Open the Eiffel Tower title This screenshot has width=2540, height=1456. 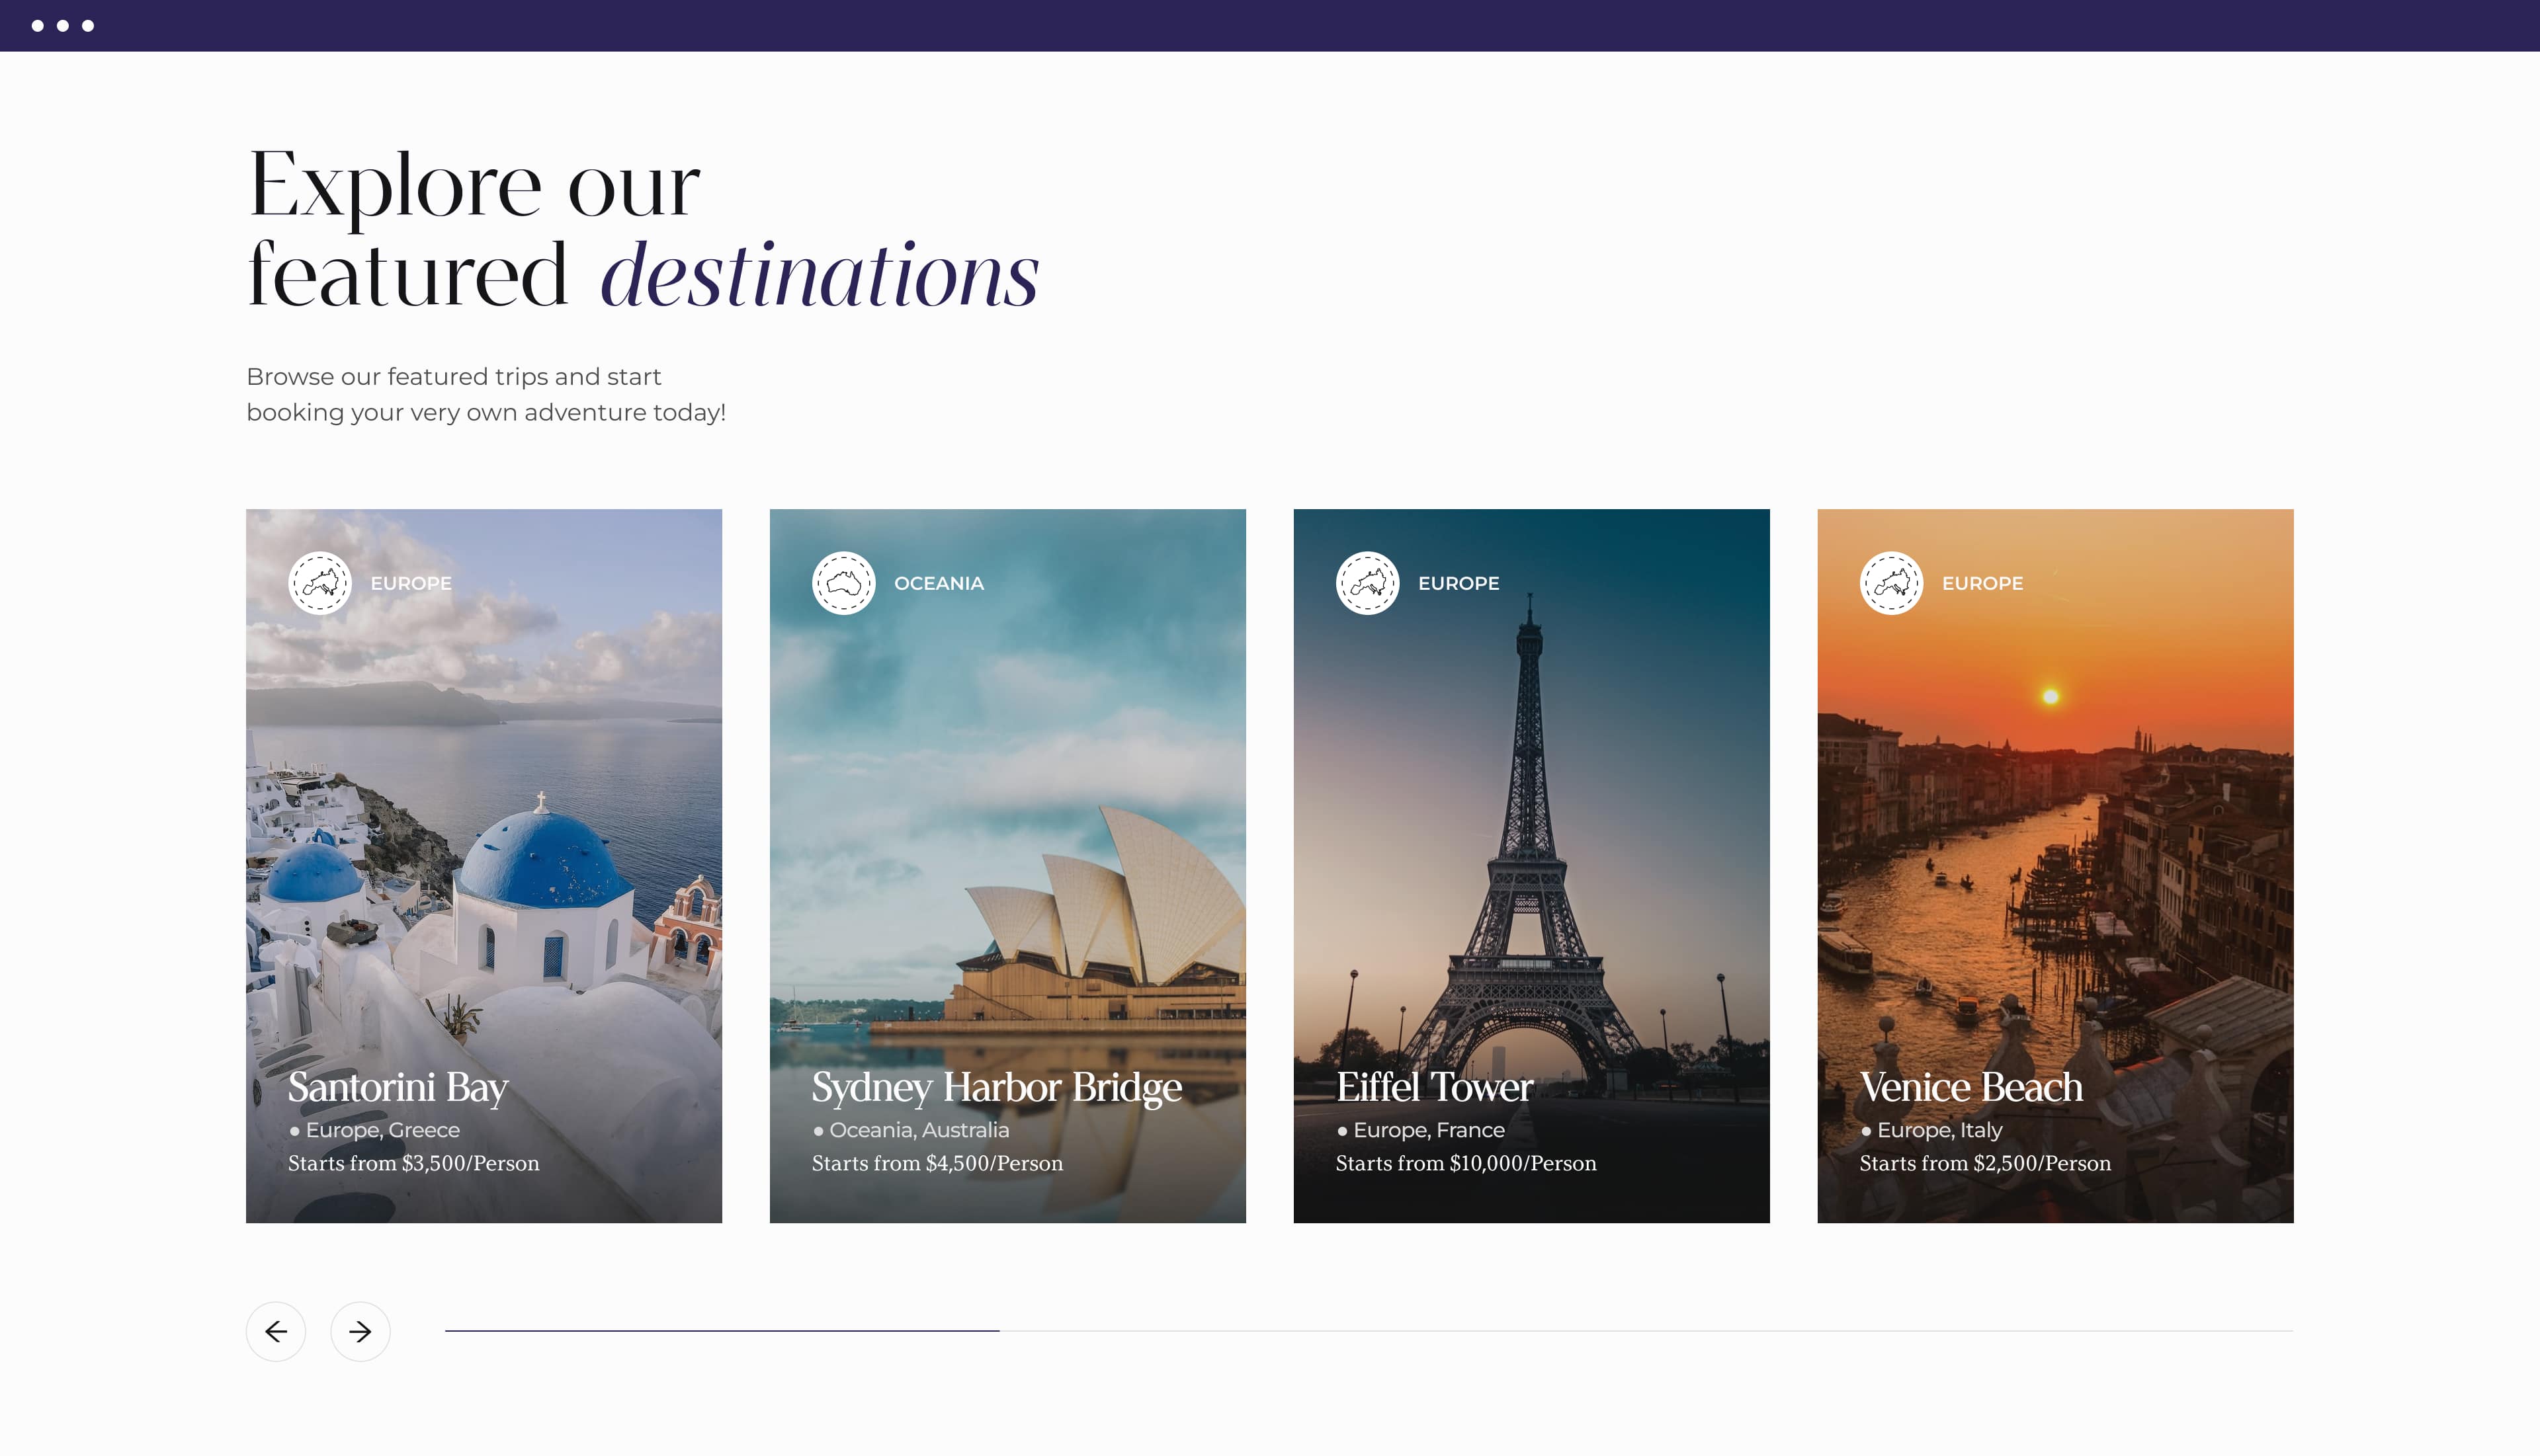click(x=1435, y=1087)
